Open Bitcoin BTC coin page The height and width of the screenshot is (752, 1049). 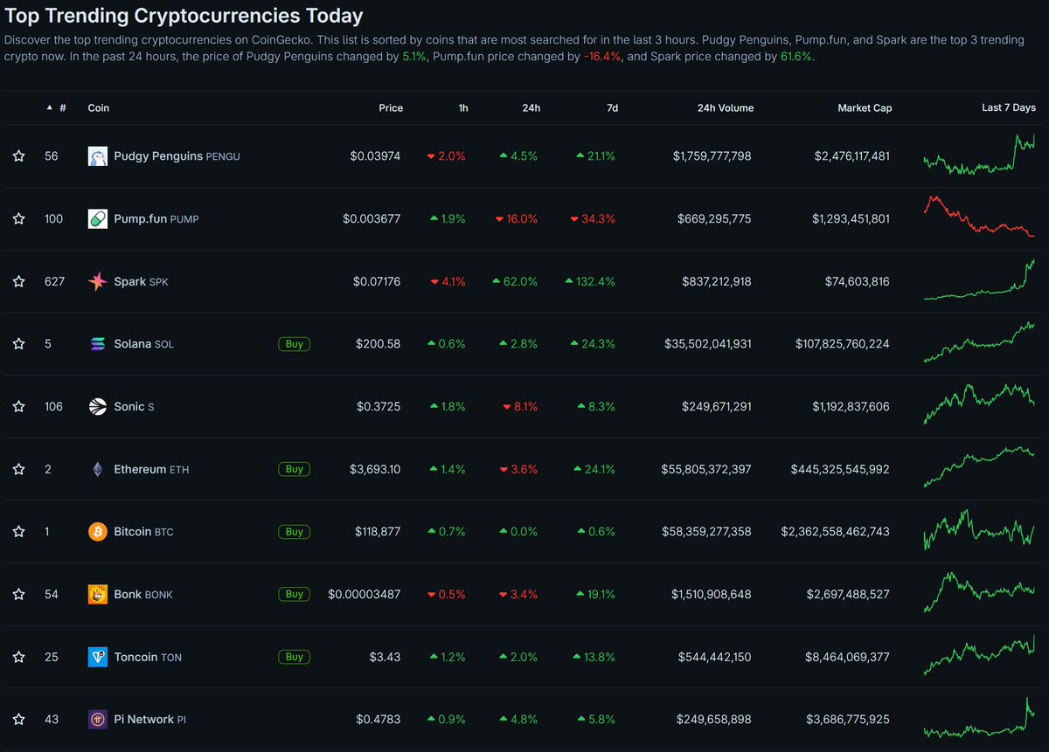pyautogui.click(x=143, y=532)
